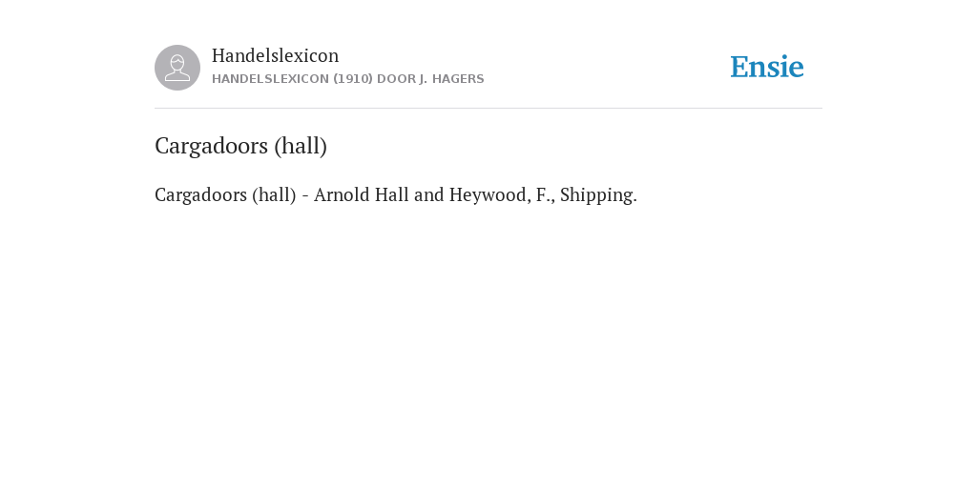Click "F.," in the definition sentence
This screenshot has width=977, height=488.
[545, 194]
